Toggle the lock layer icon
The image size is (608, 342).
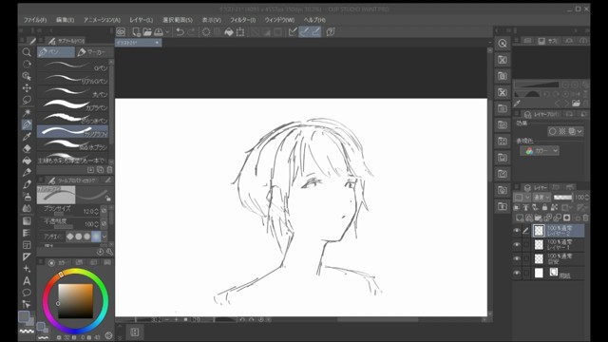click(544, 208)
